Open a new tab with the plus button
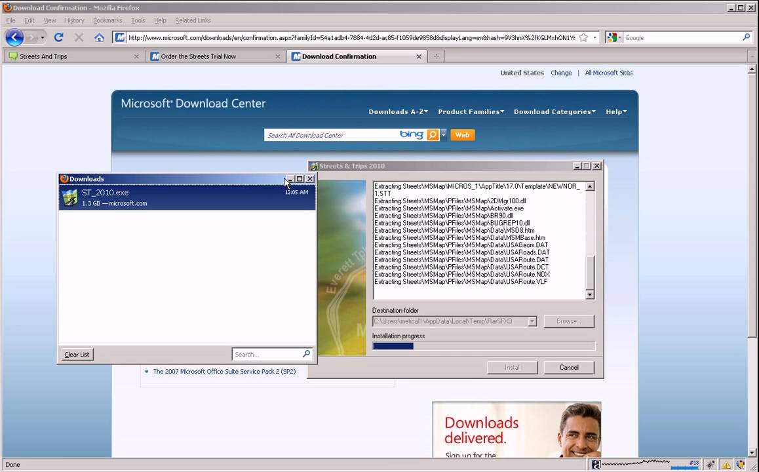Screen dimensions: 759x472 click(x=436, y=56)
